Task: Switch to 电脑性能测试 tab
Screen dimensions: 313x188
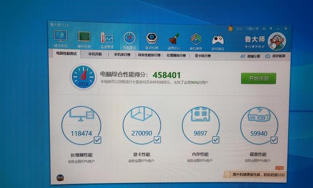Action: [67, 54]
